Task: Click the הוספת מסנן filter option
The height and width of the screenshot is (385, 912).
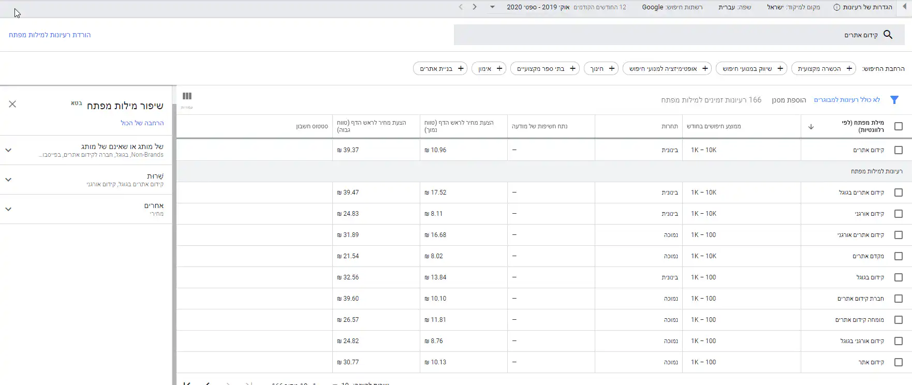Action: coord(788,100)
